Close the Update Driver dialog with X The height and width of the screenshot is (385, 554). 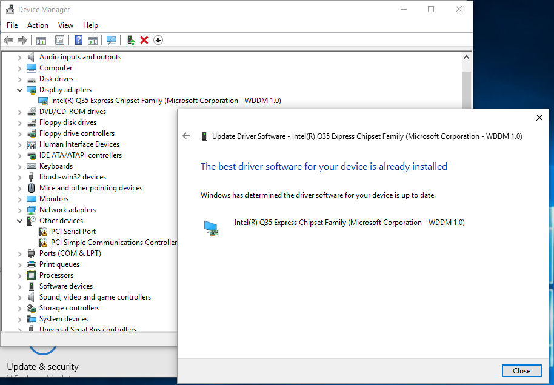pos(539,118)
